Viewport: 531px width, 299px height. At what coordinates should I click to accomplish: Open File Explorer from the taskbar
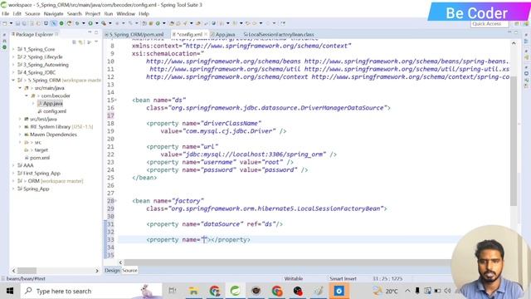point(193,291)
